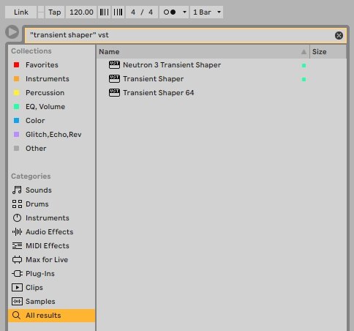Click the Drums category grid icon
Screen dimensions: 354x331
(17, 204)
